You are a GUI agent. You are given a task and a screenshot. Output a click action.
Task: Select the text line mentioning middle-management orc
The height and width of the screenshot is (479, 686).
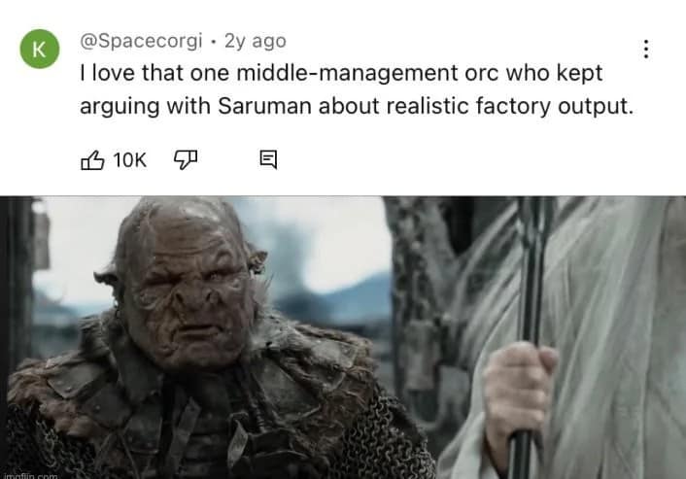[341, 73]
